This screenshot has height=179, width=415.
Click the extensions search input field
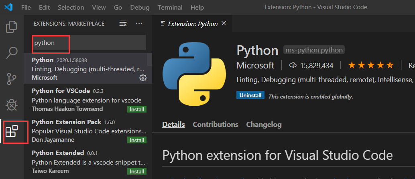click(88, 43)
